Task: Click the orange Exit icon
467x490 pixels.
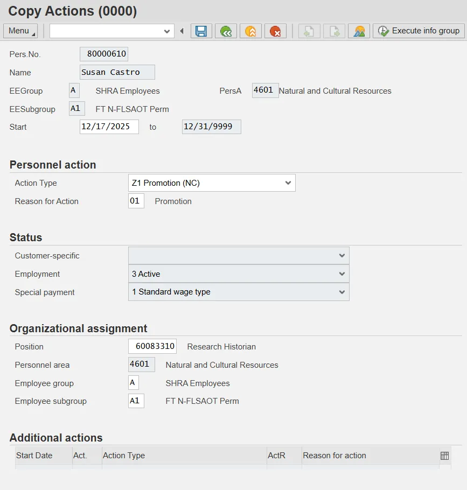Action: point(250,31)
